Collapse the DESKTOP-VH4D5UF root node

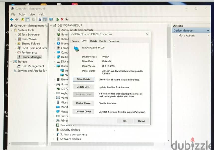tap(51, 25)
